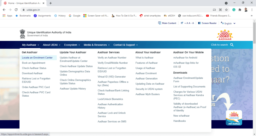Open the Apps shortcut in bookmarks bar
The height and width of the screenshot is (136, 256).
pos(7,16)
